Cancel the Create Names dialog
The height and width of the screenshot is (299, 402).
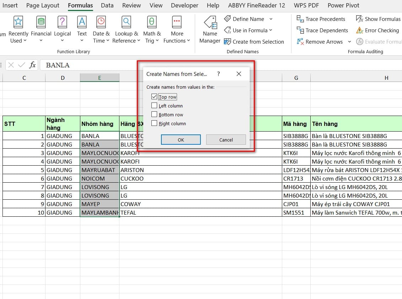tap(226, 140)
